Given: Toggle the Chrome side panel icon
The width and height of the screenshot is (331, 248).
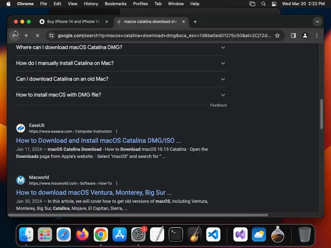Looking at the screenshot, I should [293, 36].
